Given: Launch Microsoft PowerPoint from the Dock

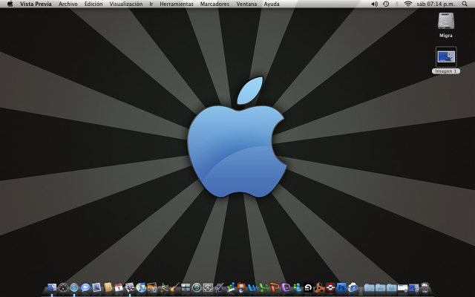Looking at the screenshot, I should [275, 287].
